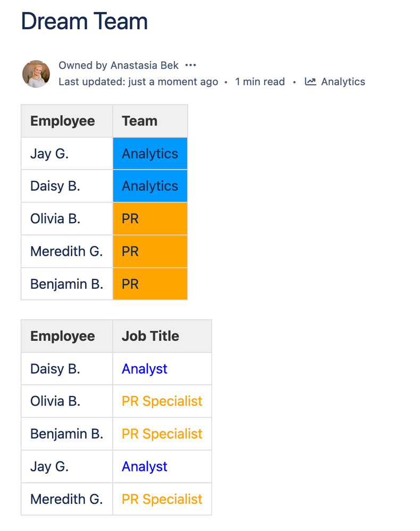Click Olivia B.'s PR Specialist job title
The width and height of the screenshot is (420, 531).
[x=162, y=401]
